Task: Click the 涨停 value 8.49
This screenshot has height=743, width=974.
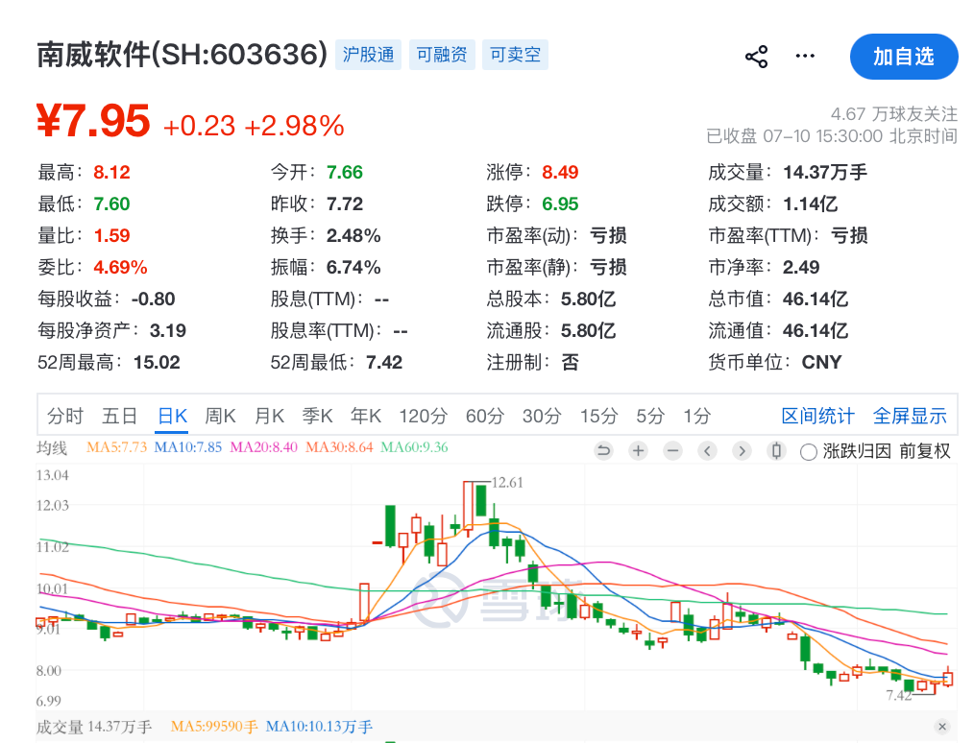Action: pos(560,172)
